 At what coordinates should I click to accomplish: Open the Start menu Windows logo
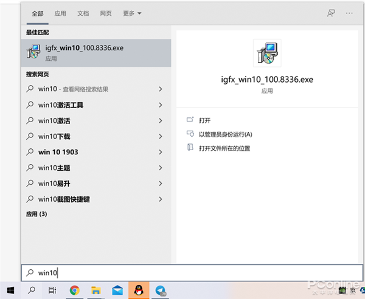[x=10, y=290]
